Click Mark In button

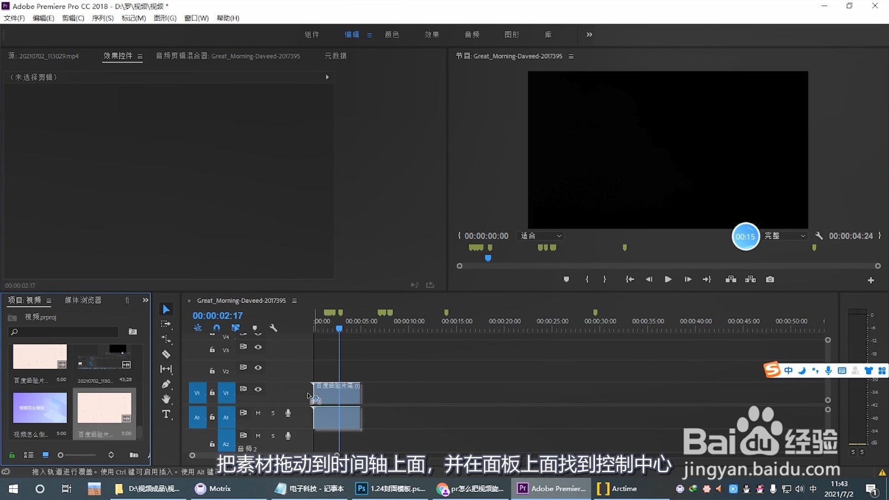coord(587,279)
